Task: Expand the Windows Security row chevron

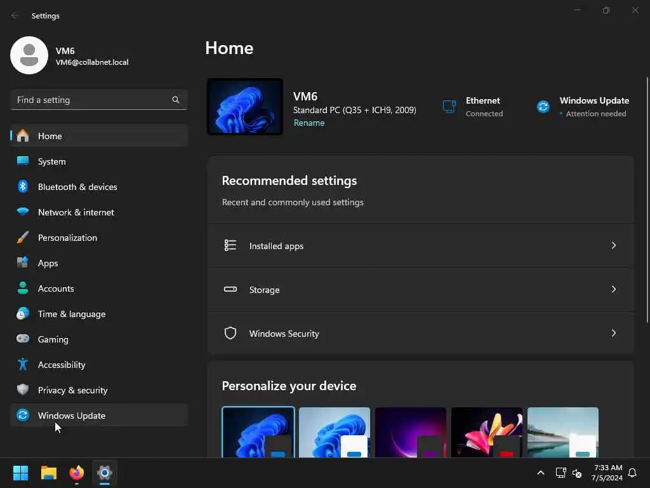Action: (614, 333)
